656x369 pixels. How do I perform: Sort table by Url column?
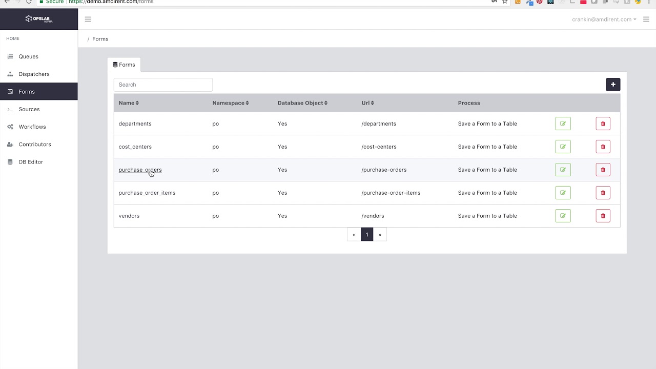click(367, 103)
